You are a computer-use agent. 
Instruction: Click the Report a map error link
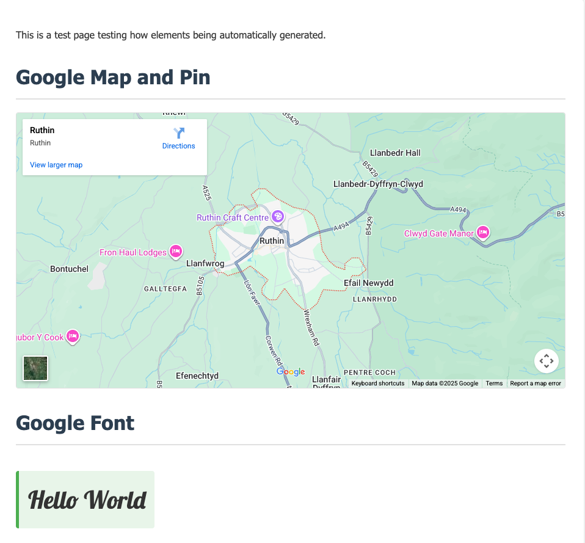coord(536,383)
